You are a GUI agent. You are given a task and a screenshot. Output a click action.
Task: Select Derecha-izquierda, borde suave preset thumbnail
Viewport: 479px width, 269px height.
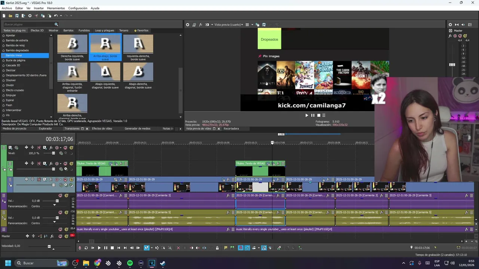pyautogui.click(x=72, y=44)
